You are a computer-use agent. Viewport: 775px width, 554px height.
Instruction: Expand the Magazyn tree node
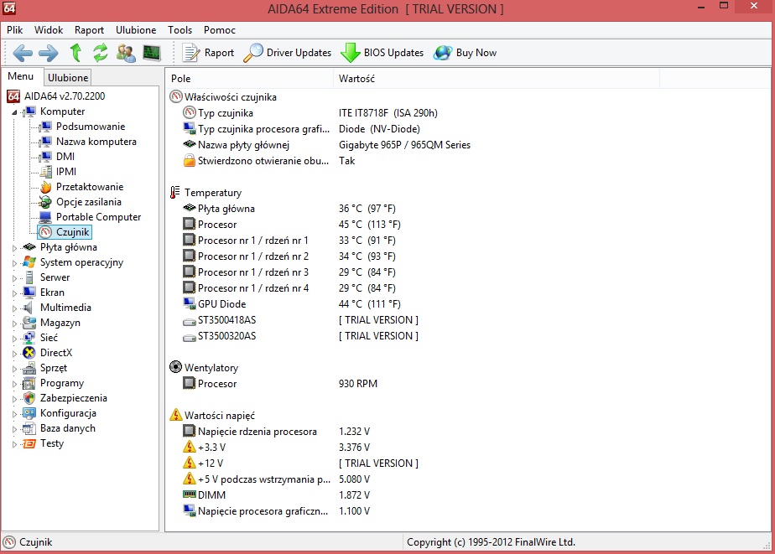14,324
